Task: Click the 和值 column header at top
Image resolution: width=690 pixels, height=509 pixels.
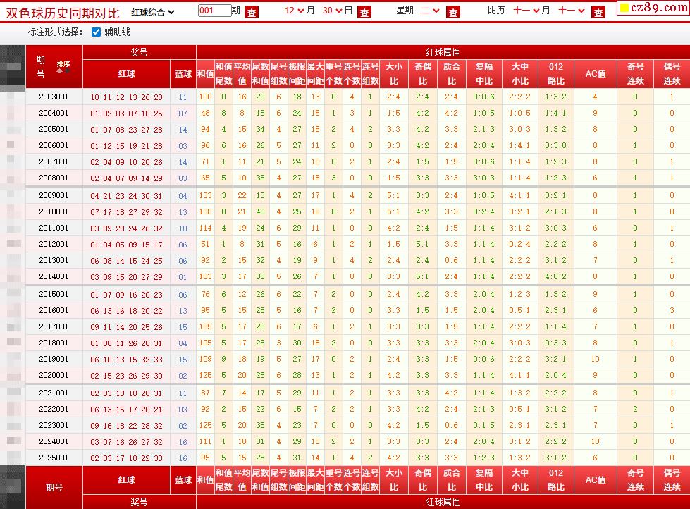Action: 205,73
